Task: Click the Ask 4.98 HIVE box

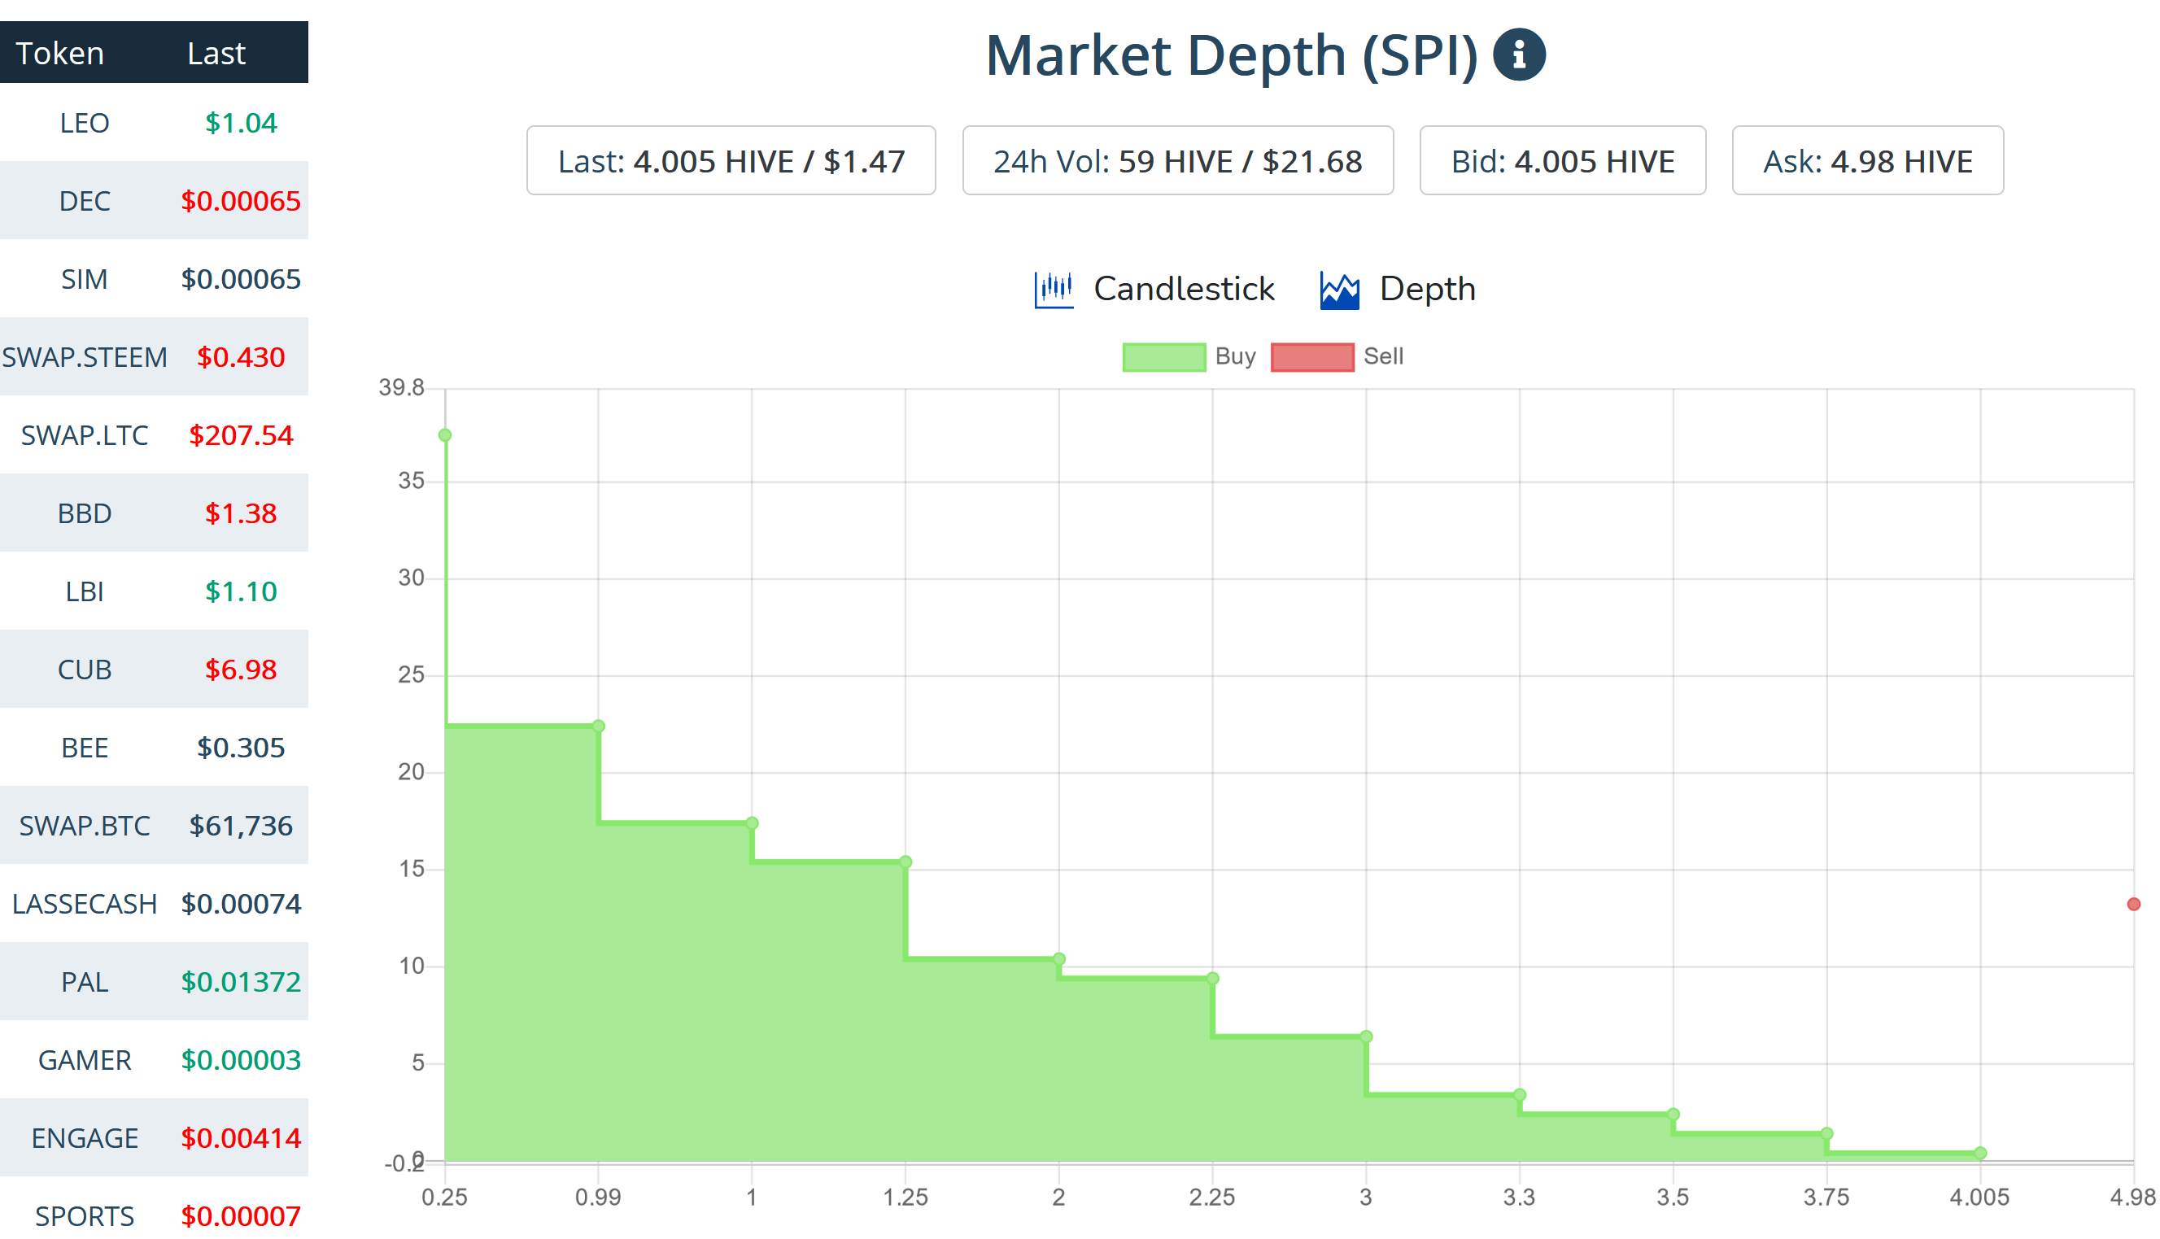Action: point(1866,161)
